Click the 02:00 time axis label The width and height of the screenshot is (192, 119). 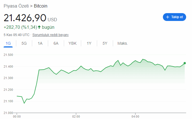click(76, 116)
